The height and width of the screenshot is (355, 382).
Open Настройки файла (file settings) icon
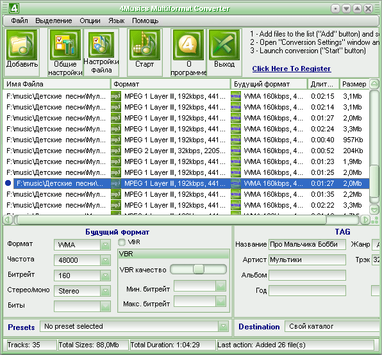[x=101, y=44]
